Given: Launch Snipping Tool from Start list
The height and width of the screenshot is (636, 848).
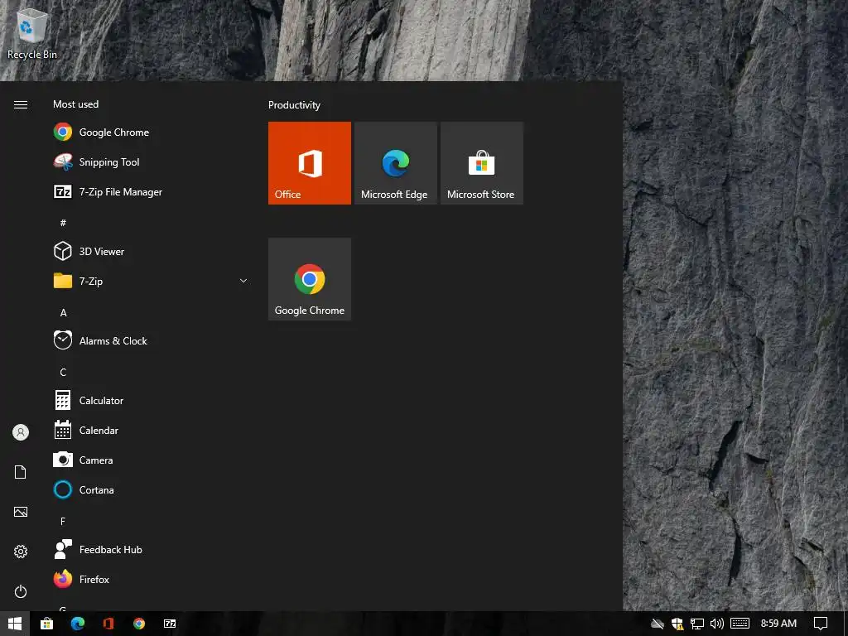Looking at the screenshot, I should [152, 162].
